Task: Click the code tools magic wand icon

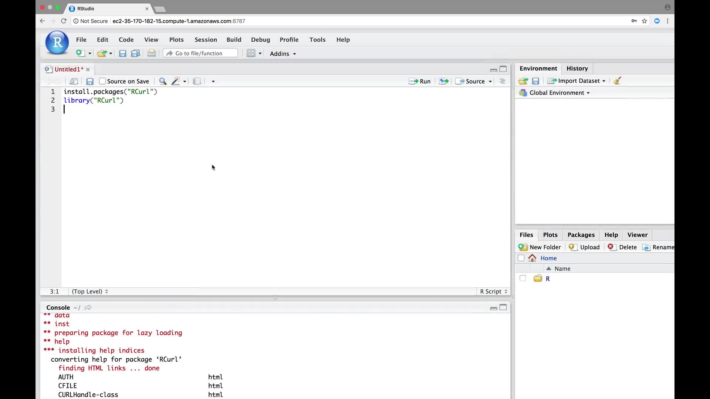Action: click(x=176, y=81)
